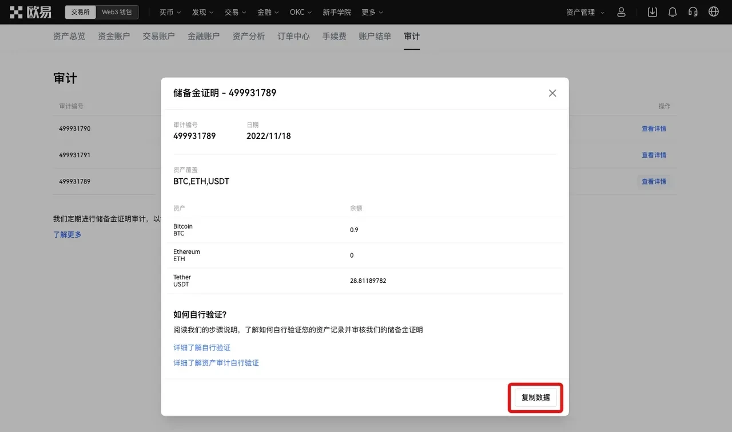732x432 pixels.
Task: Click the 复制数据 button
Action: (535, 397)
